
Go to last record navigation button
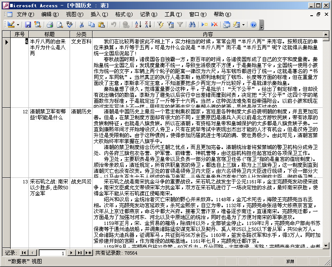pyautogui.click(x=80, y=253)
